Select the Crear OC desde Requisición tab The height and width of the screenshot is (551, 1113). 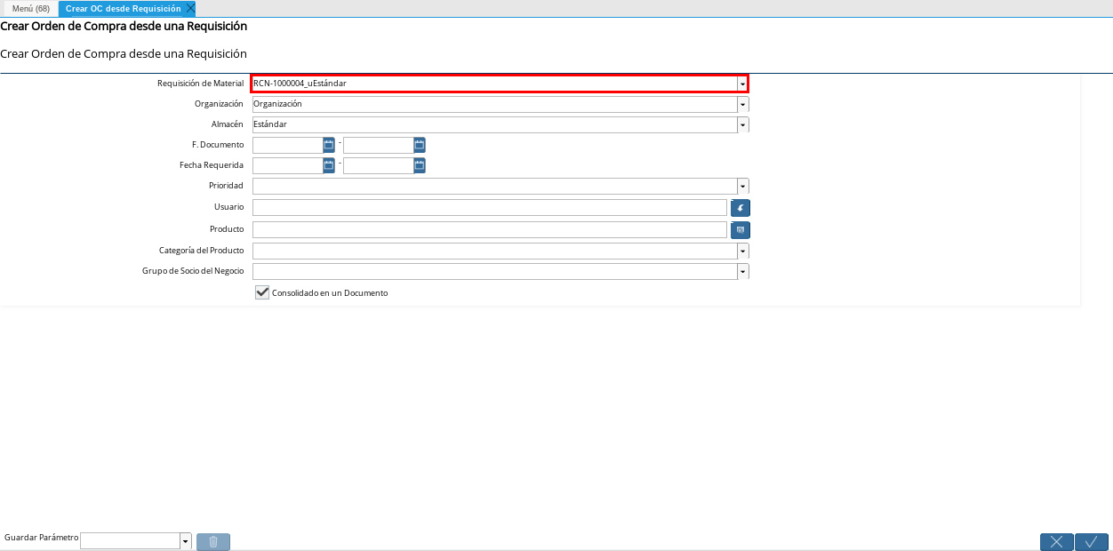click(x=123, y=8)
